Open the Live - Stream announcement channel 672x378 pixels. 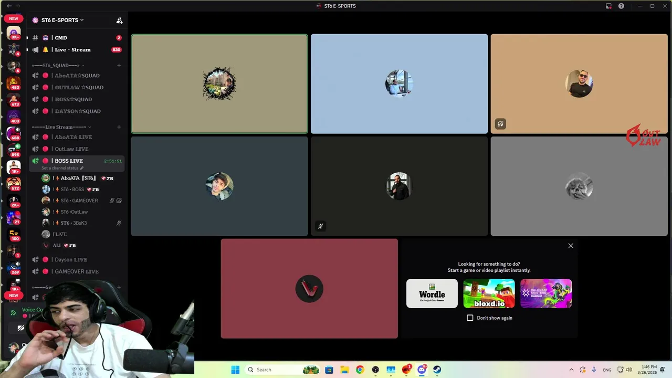(77, 50)
